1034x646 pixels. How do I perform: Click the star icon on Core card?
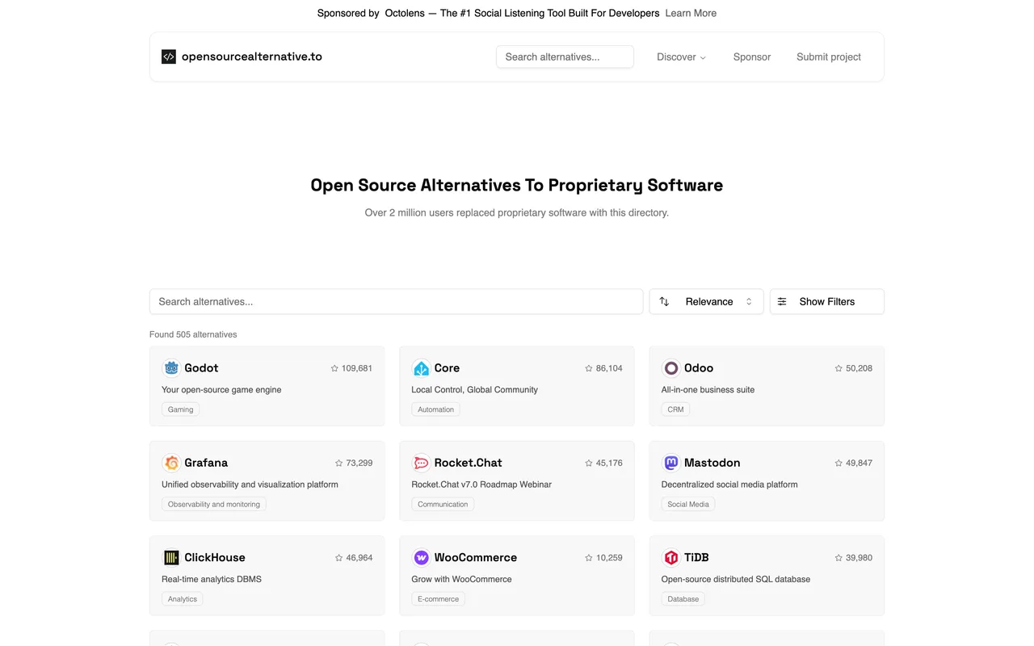coord(589,368)
